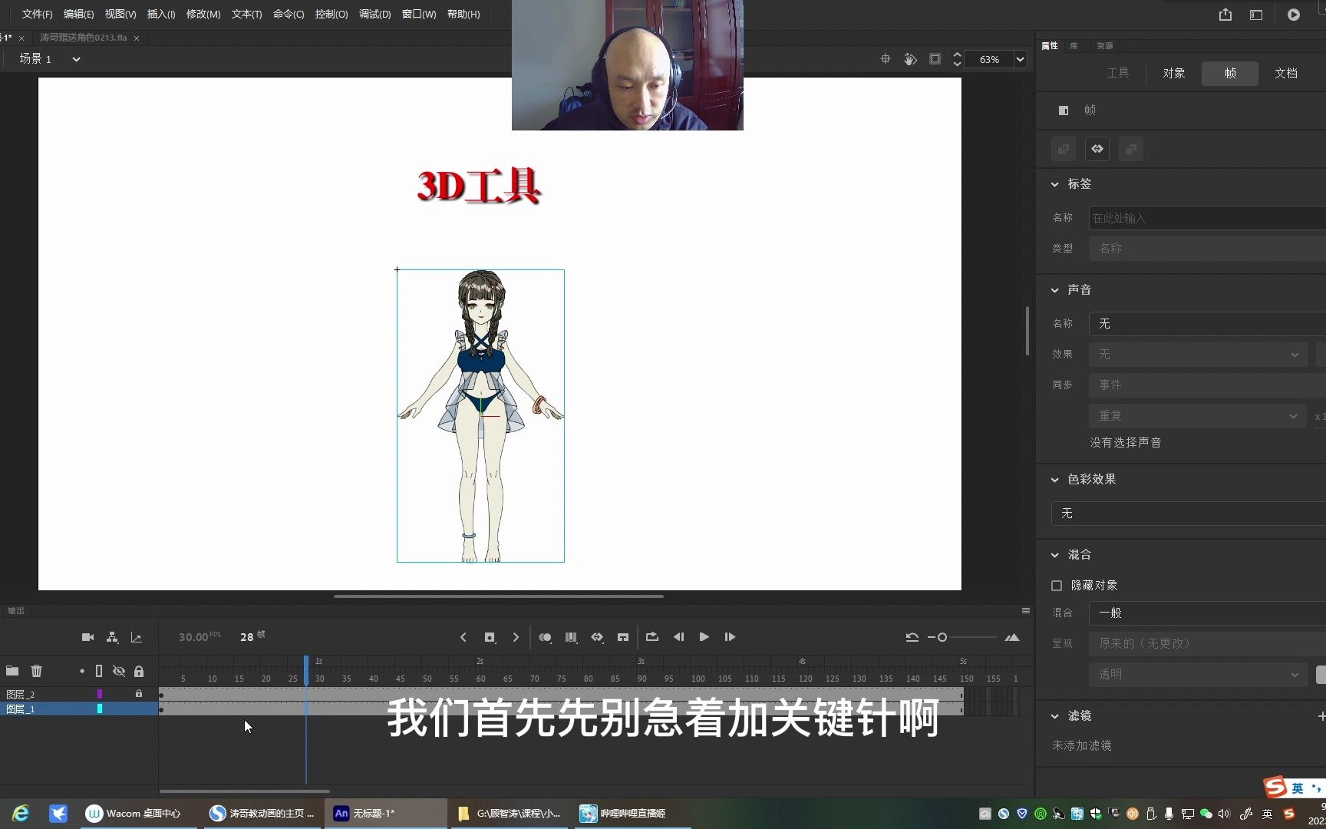Switch to the 库 panel tab
This screenshot has height=829, width=1326.
pos(1074,46)
